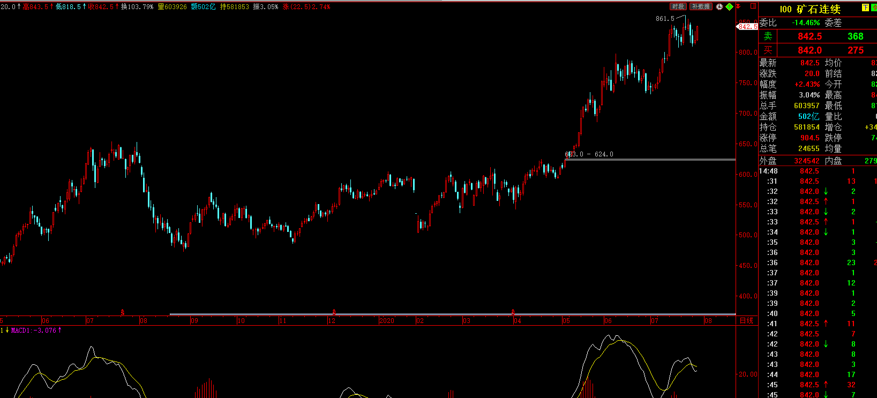Click the 涨(22.5)2.74% readout in header

[306, 7]
